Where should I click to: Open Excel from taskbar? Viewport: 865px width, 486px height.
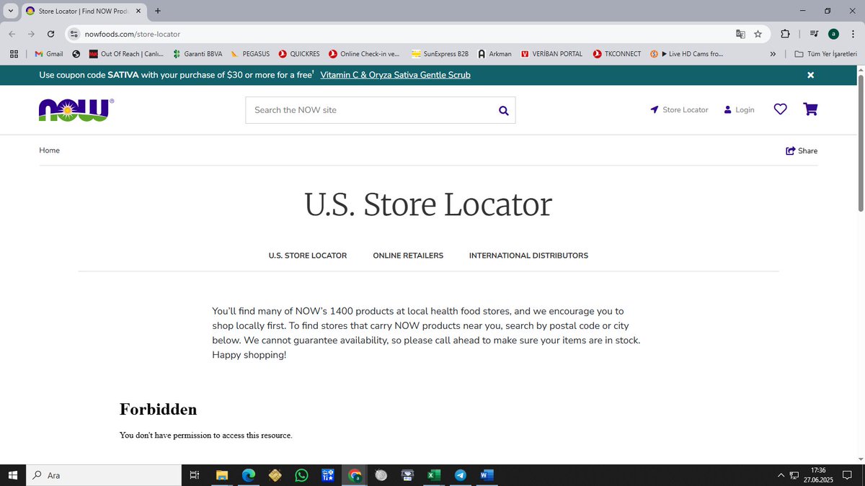(434, 475)
